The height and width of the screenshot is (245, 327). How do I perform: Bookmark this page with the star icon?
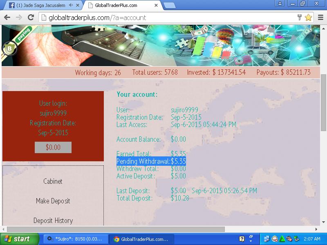pos(308,18)
